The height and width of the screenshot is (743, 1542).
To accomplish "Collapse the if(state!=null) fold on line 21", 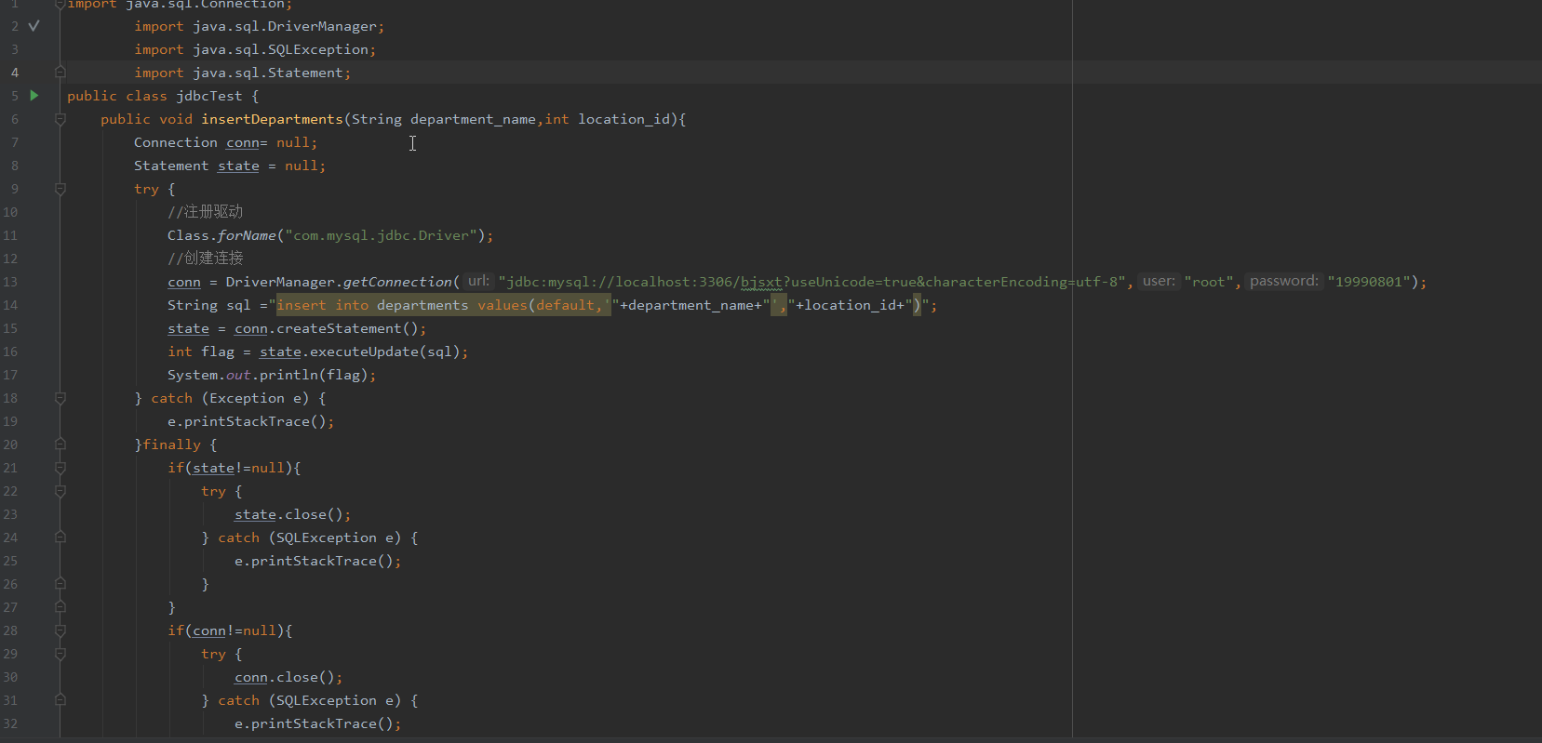I will pos(60,468).
